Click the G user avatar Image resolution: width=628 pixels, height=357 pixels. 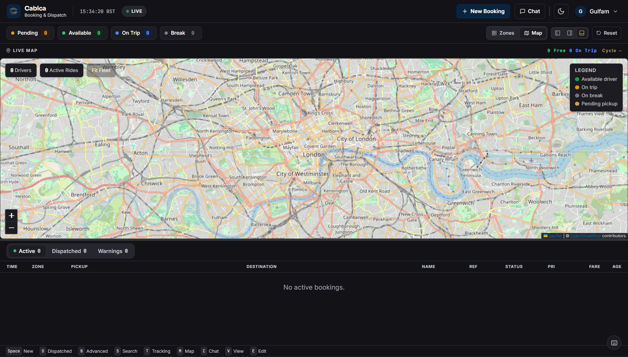581,11
